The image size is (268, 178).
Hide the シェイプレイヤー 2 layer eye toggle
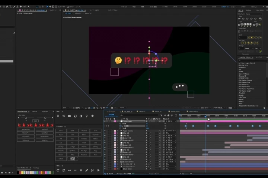[105, 164]
